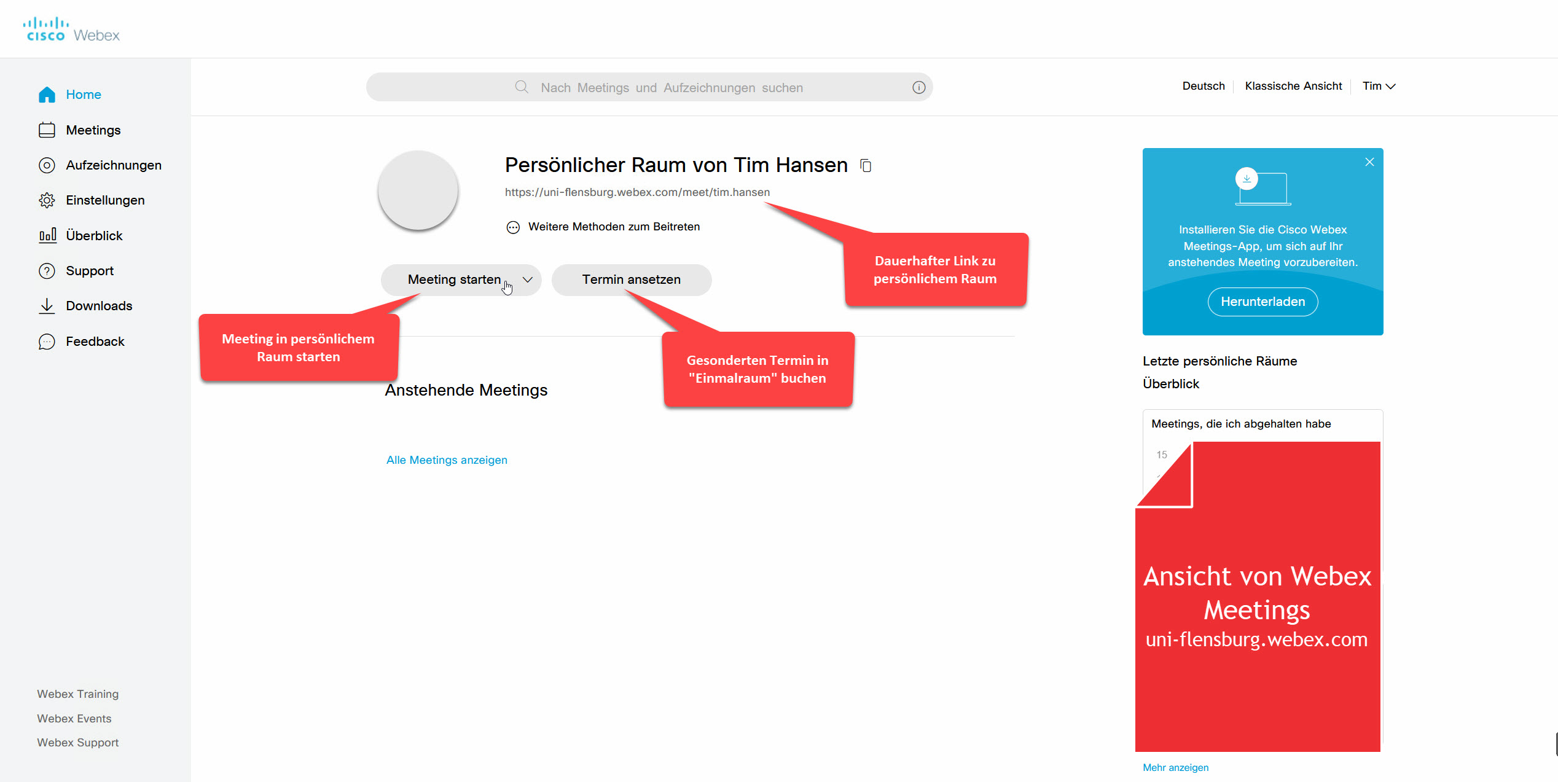Click the search info icon
Viewport: 1558px width, 782px height.
918,87
